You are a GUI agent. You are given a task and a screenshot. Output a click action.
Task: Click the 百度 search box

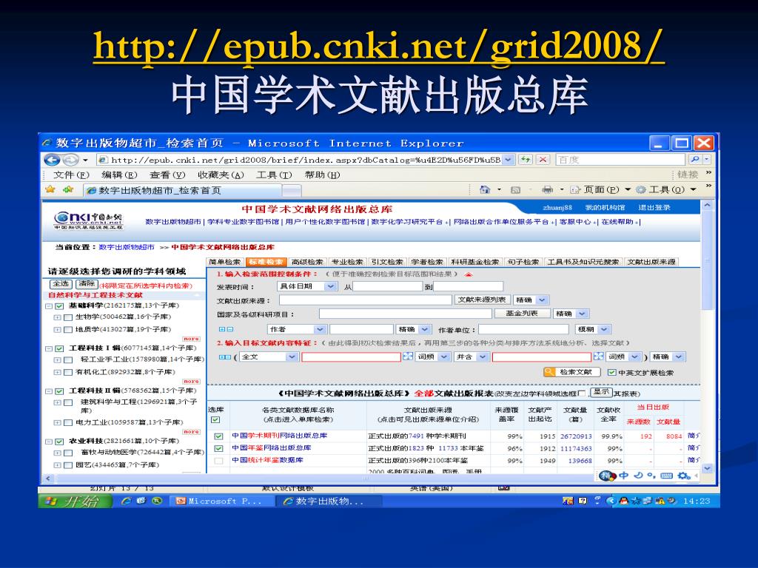621,160
